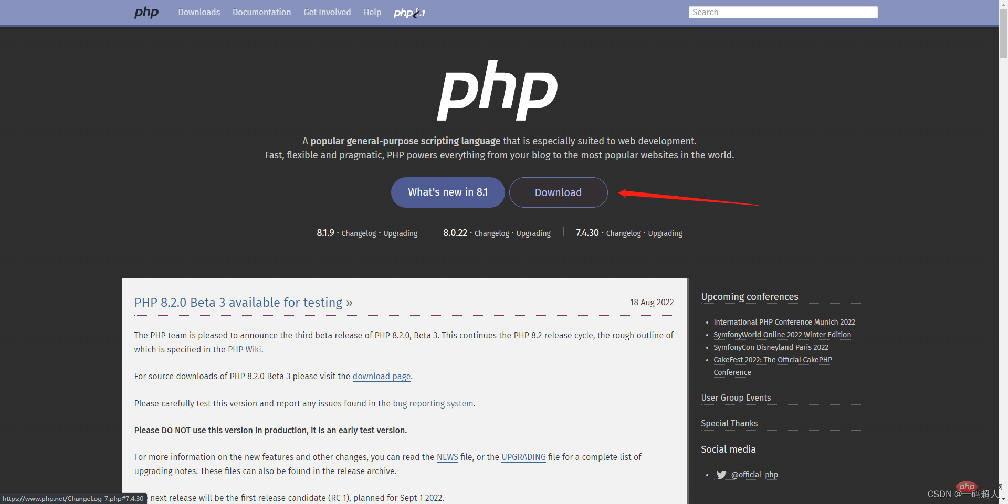Click the page scrollbar down arrow
This screenshot has height=504, width=1008.
click(1003, 499)
